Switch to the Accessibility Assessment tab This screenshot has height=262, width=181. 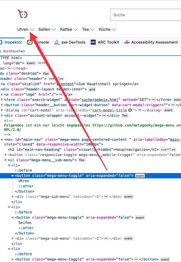[x=151, y=42]
